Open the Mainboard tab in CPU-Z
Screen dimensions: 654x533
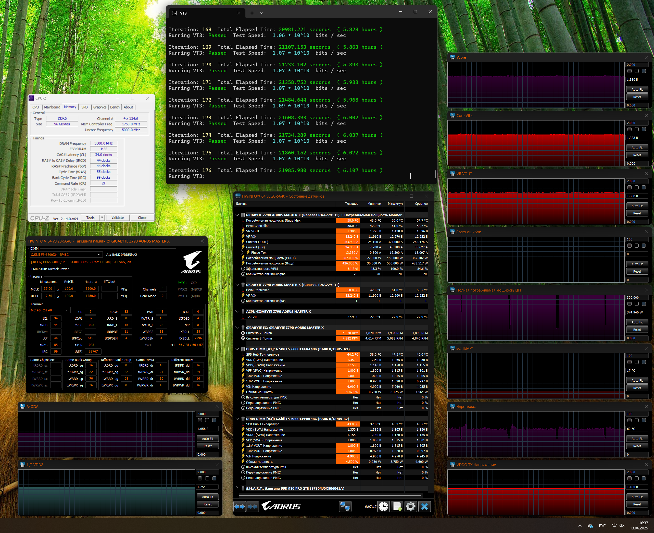click(52, 107)
